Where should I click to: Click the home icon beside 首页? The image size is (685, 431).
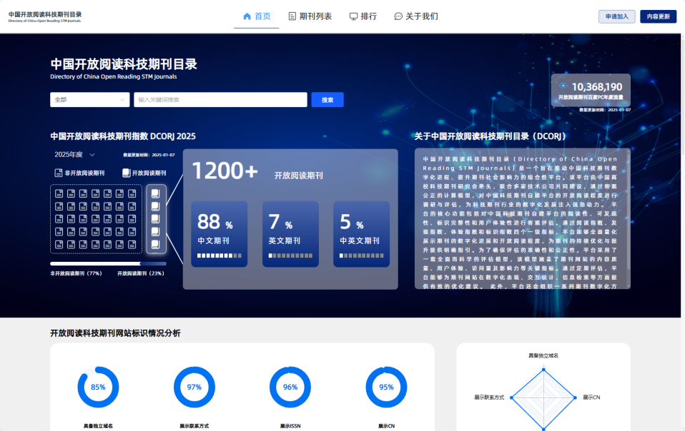click(247, 16)
